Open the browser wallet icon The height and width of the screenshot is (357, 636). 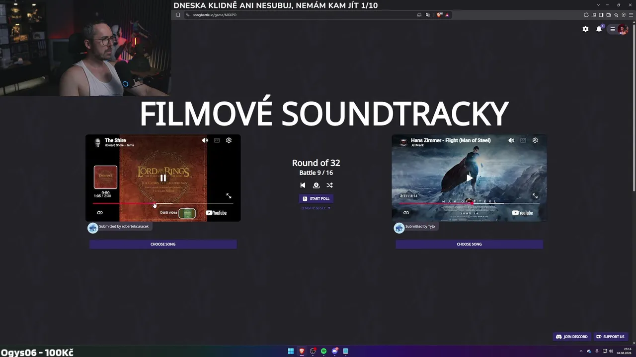[609, 15]
